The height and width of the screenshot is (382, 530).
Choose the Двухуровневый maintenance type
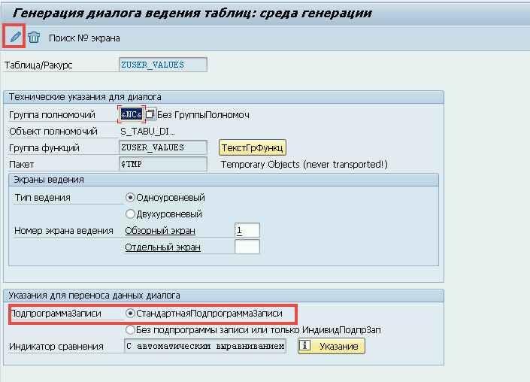coord(131,214)
